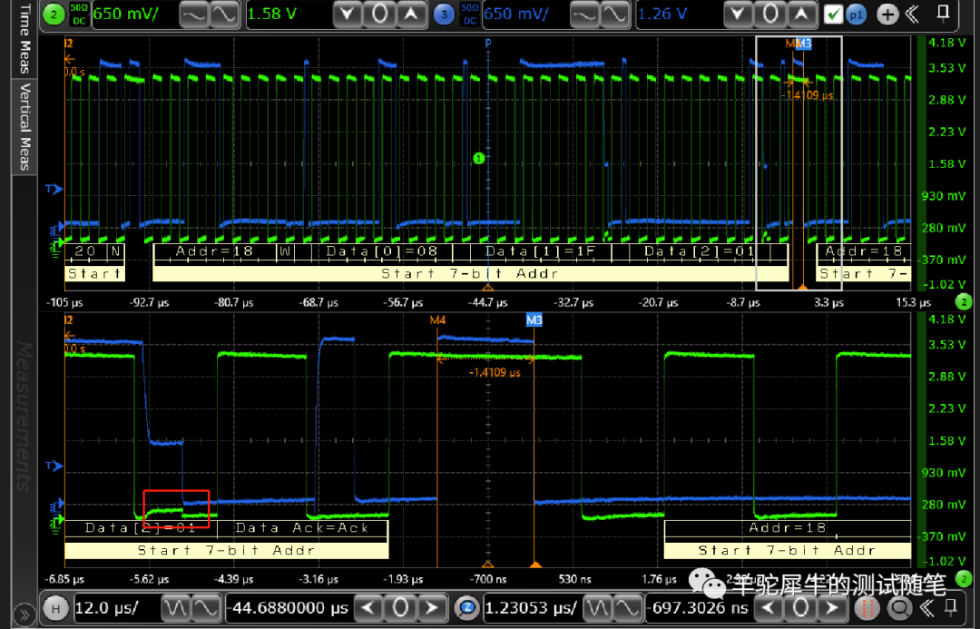Image resolution: width=980 pixels, height=629 pixels.
Task: Open the Time Meas side tab
Action: click(x=24, y=41)
